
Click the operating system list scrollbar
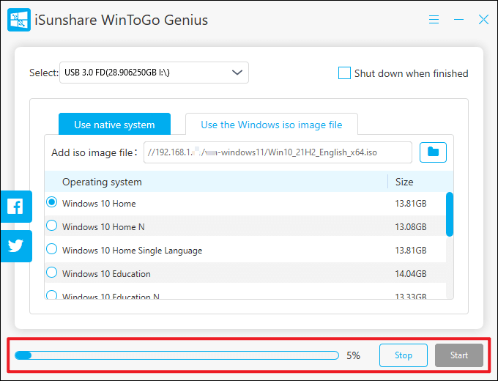[x=450, y=214]
